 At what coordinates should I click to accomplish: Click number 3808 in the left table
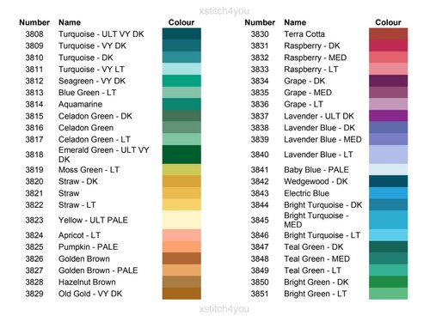[x=34, y=34]
